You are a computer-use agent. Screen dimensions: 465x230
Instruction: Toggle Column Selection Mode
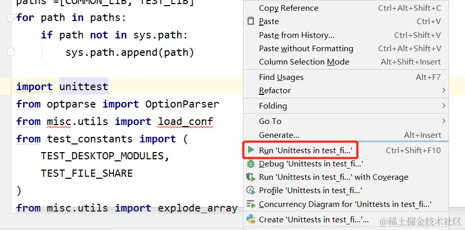tap(346, 62)
